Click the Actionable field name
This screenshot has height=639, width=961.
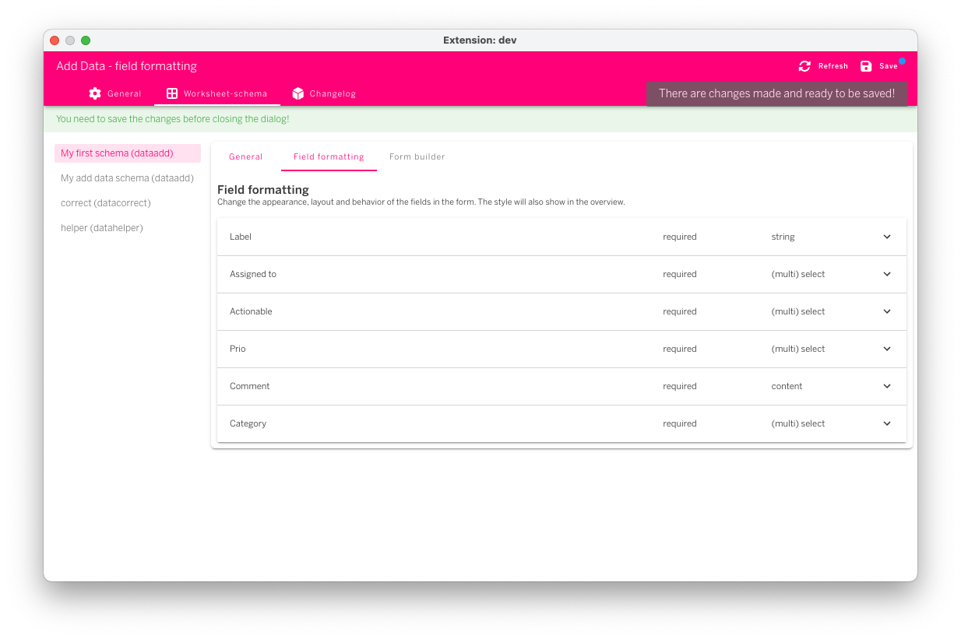click(x=251, y=311)
